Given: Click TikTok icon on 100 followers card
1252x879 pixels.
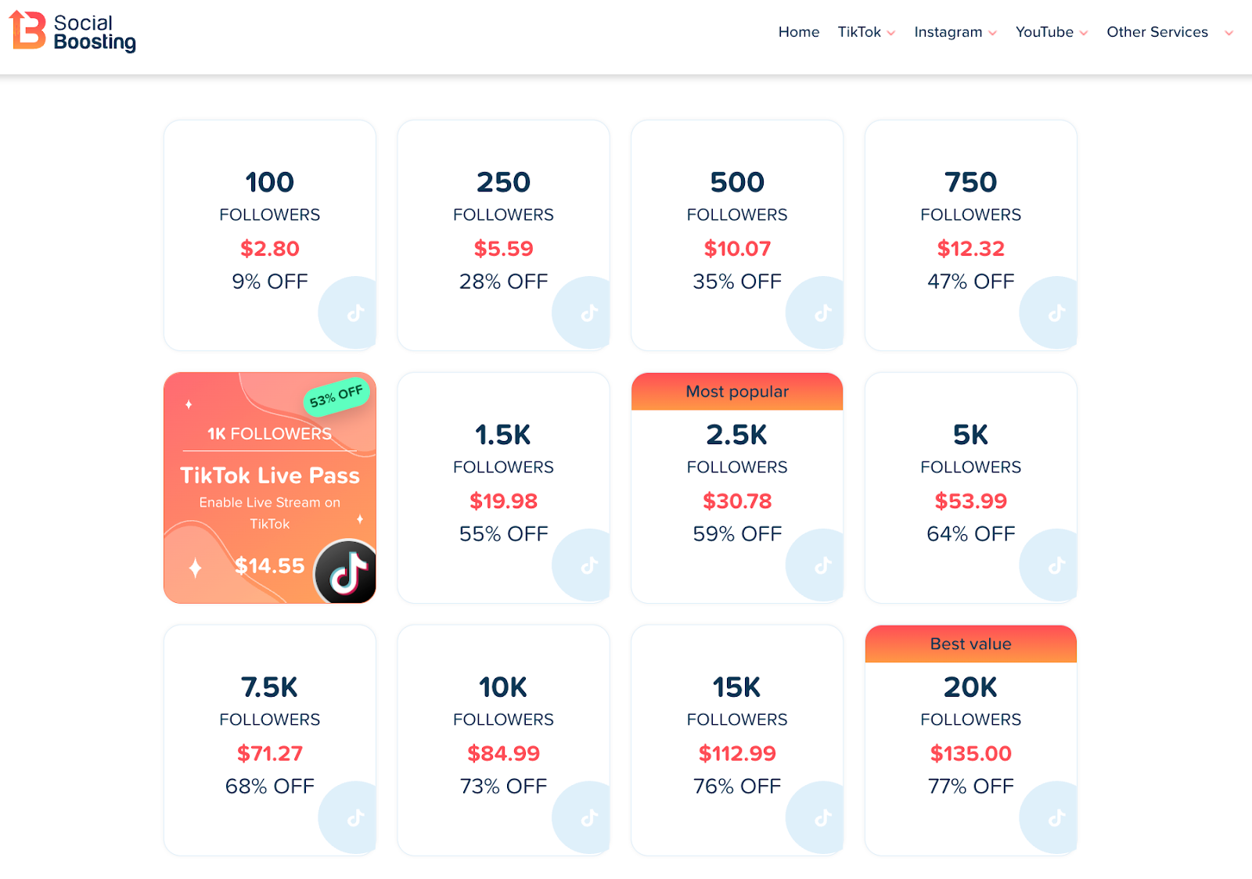Looking at the screenshot, I should 355,313.
